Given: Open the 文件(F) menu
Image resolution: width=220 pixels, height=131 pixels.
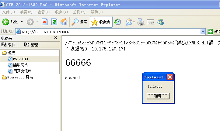Looking at the screenshot, I should [8, 12].
